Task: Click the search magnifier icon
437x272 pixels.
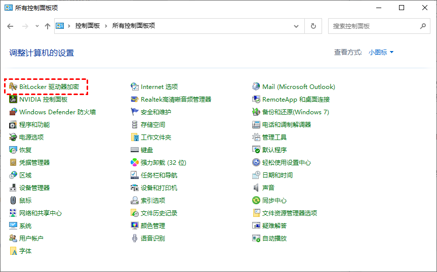Action: (423, 26)
